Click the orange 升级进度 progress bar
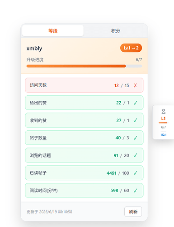Screen dimensions: 174x227 point(84,66)
